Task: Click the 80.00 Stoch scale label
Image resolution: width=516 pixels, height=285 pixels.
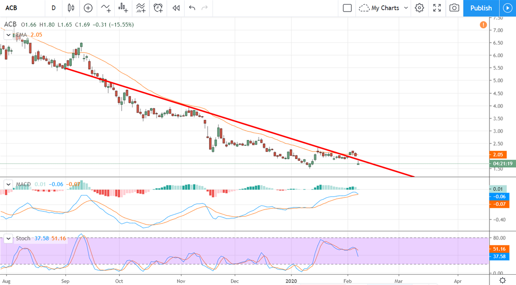Action: [498, 238]
